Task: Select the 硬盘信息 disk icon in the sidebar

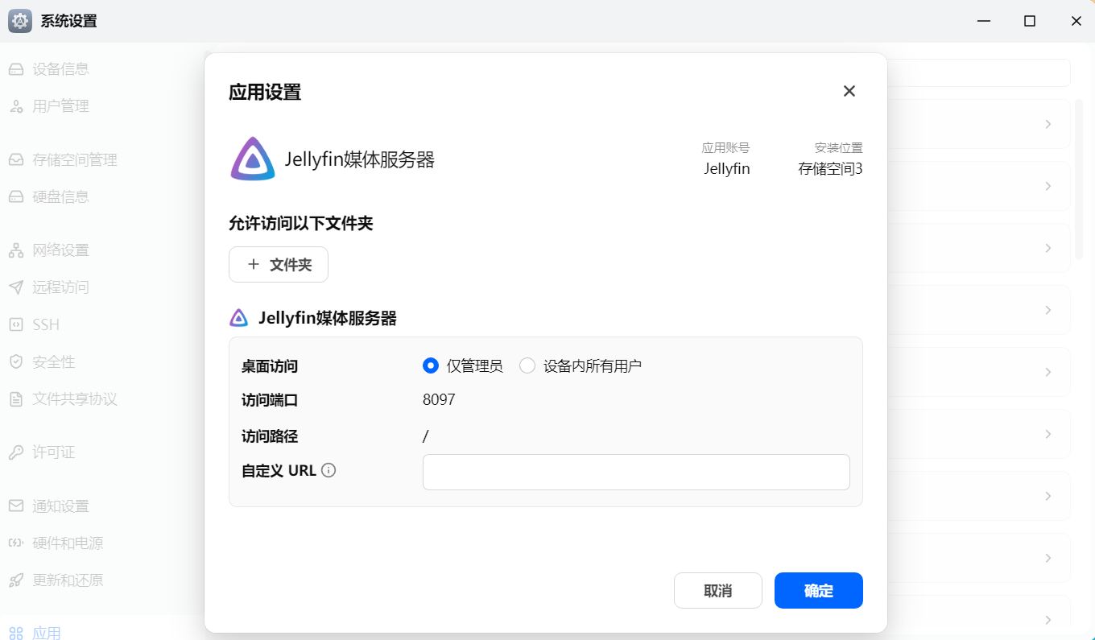Action: 16,197
